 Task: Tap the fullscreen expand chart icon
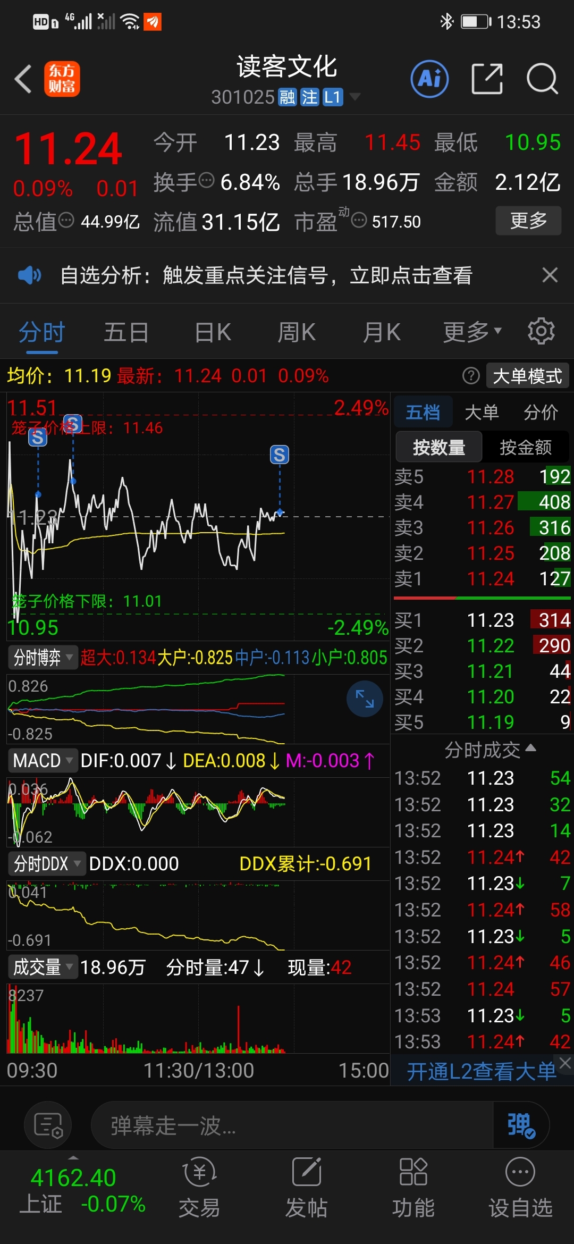point(365,699)
